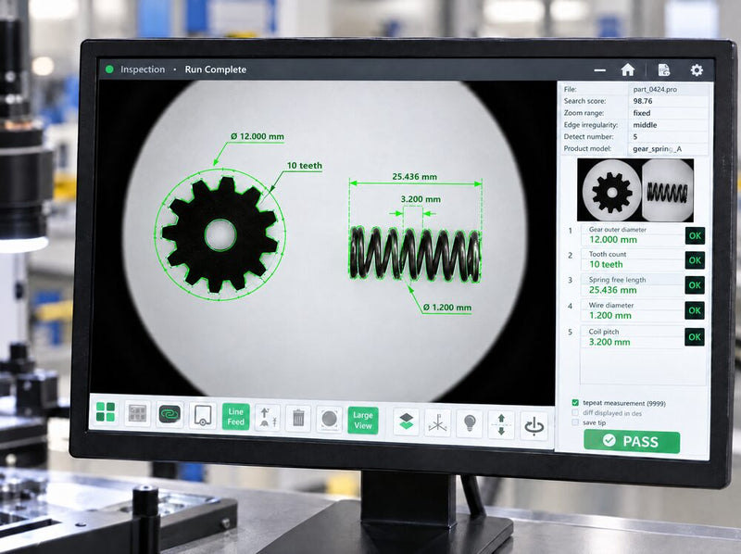The image size is (741, 554).
Task: Go to home screen icon
Action: [628, 70]
